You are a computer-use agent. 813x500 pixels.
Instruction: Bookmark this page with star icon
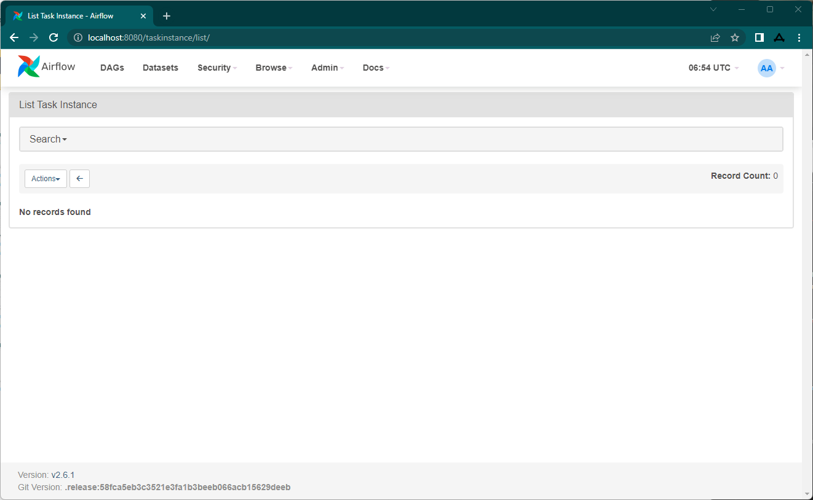pyautogui.click(x=735, y=37)
